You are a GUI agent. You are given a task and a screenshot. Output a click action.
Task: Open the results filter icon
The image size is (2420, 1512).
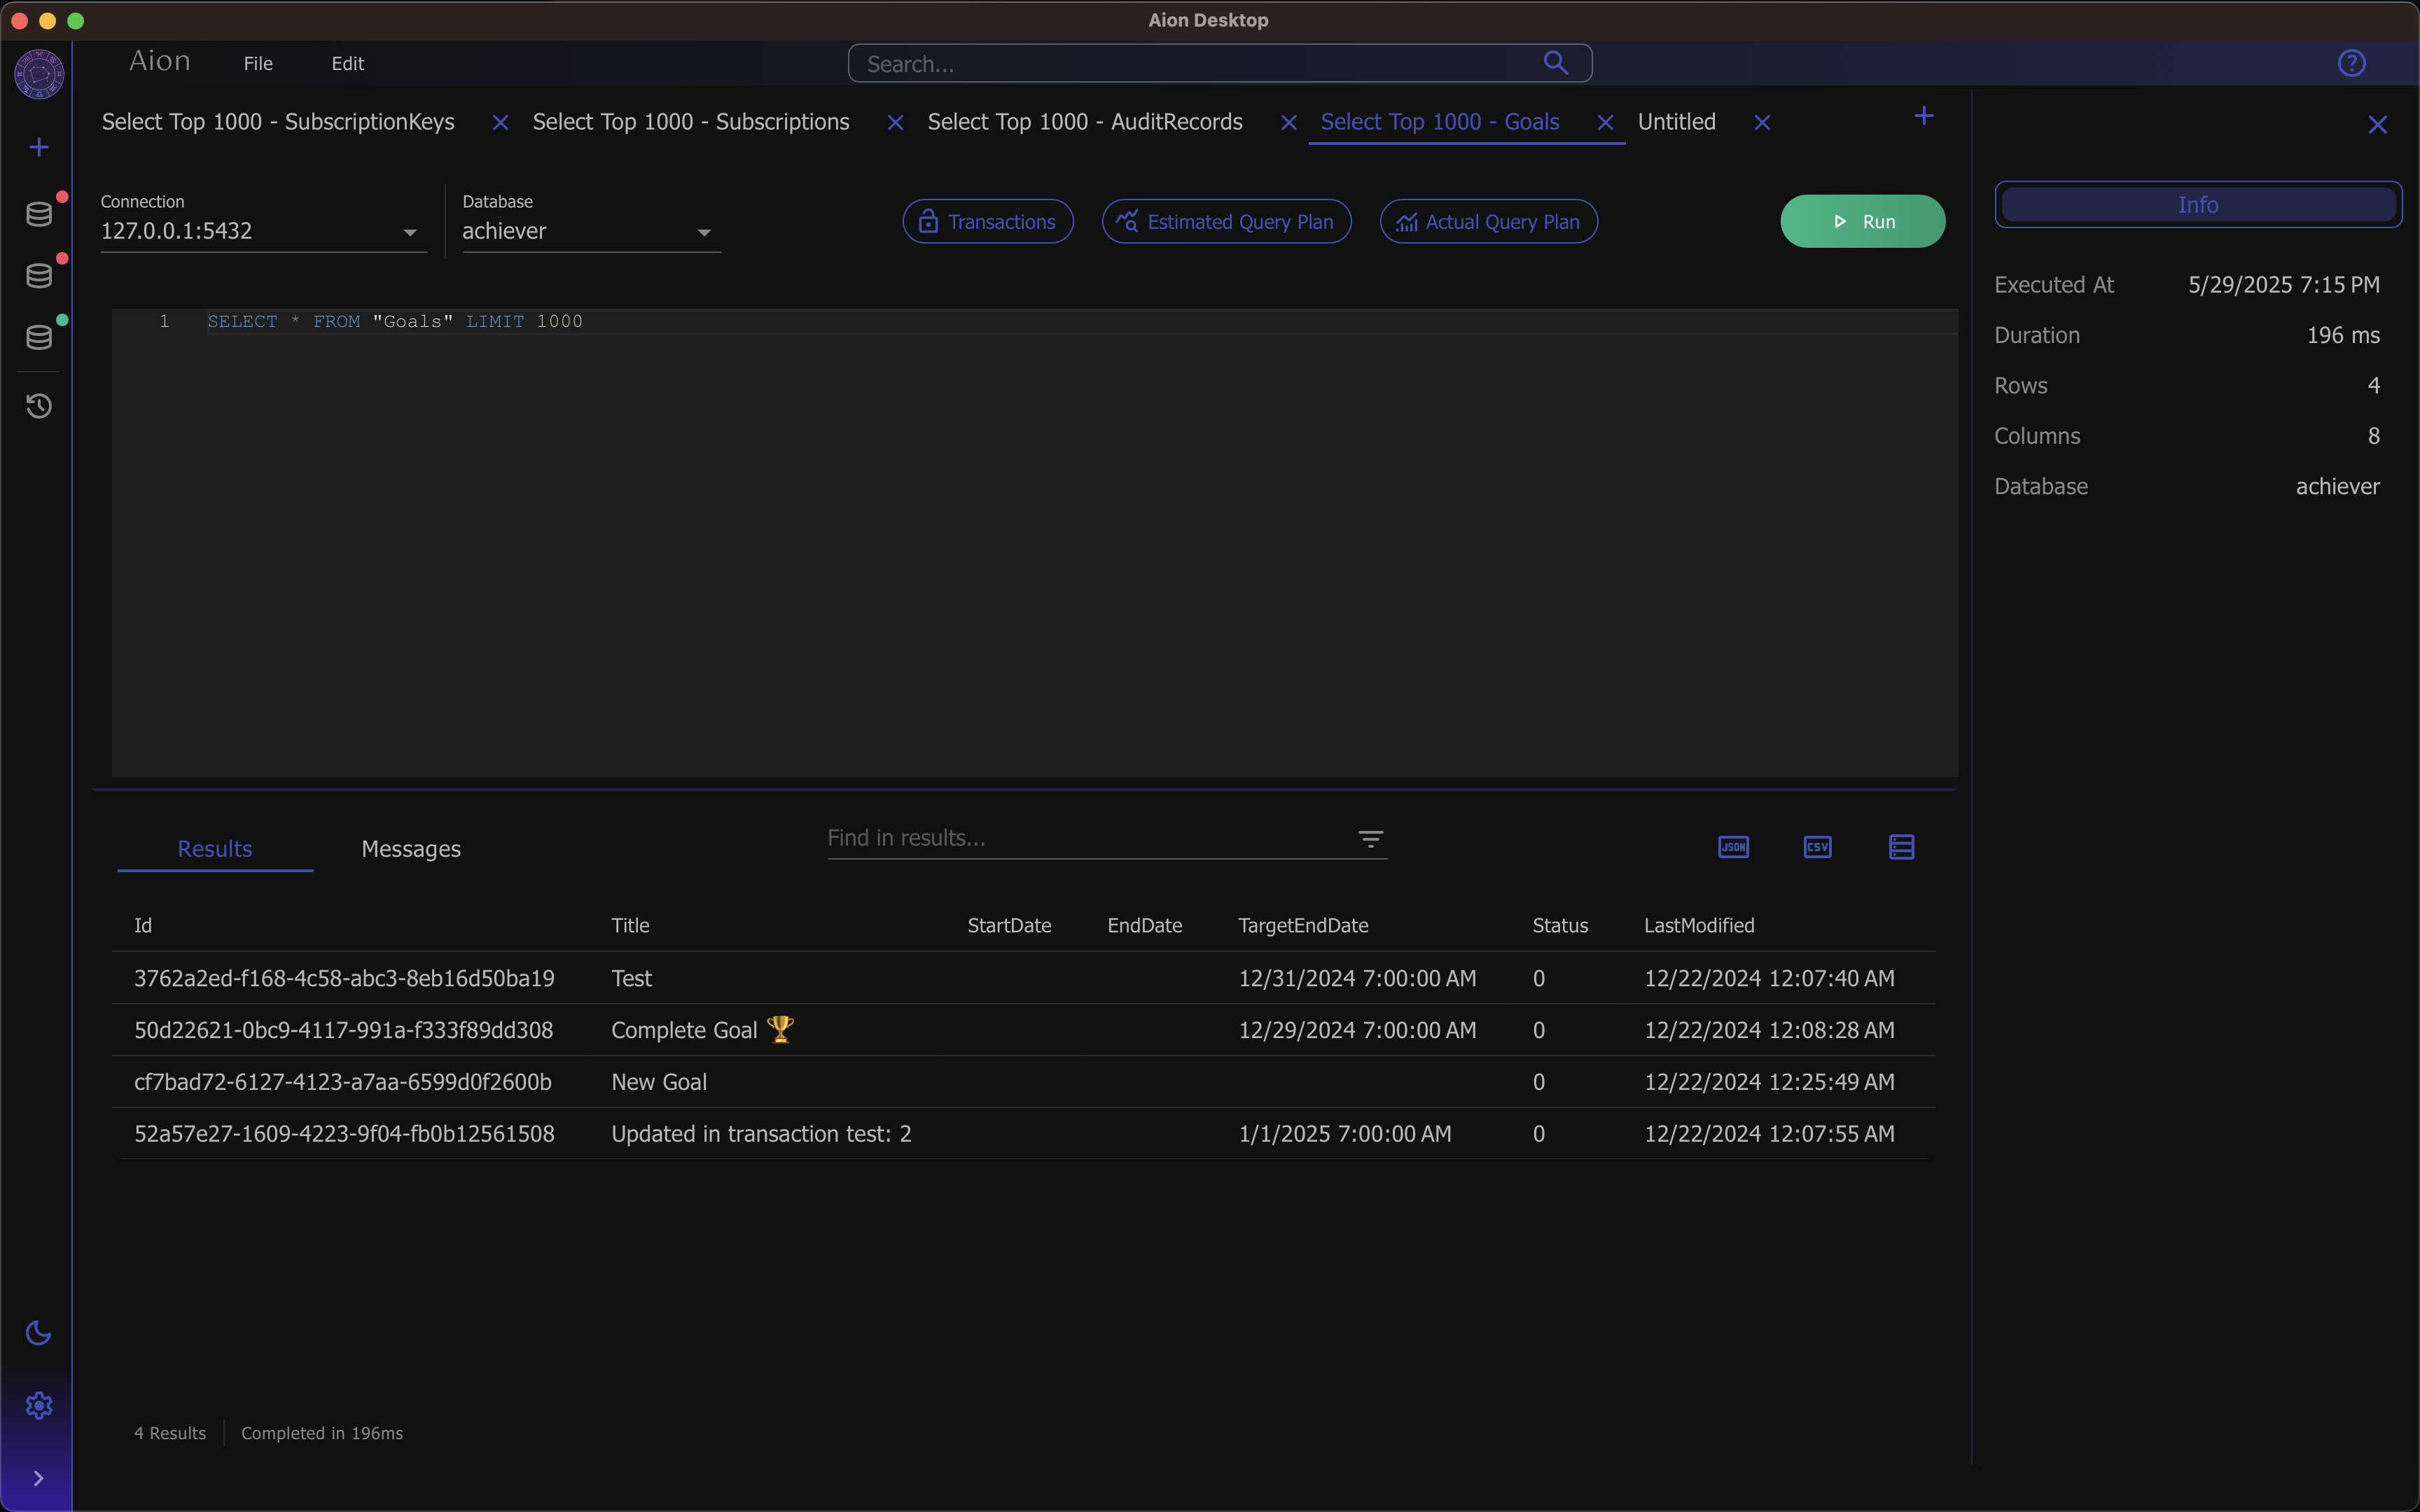click(x=1370, y=839)
